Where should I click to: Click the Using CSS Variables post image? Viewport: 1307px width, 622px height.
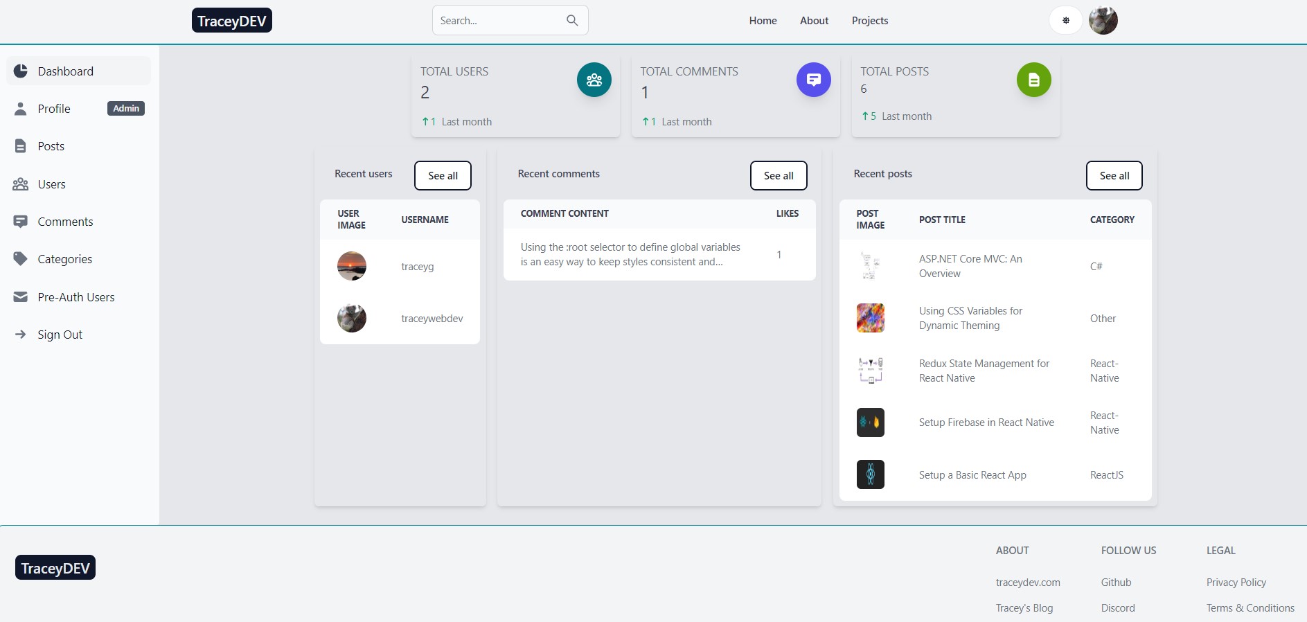click(x=870, y=318)
